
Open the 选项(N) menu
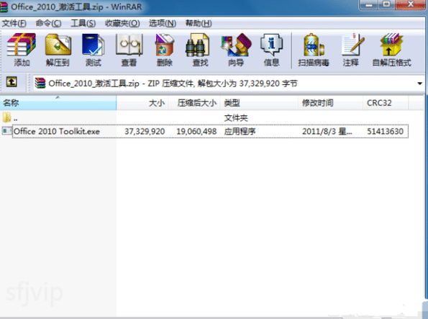[x=162, y=23]
